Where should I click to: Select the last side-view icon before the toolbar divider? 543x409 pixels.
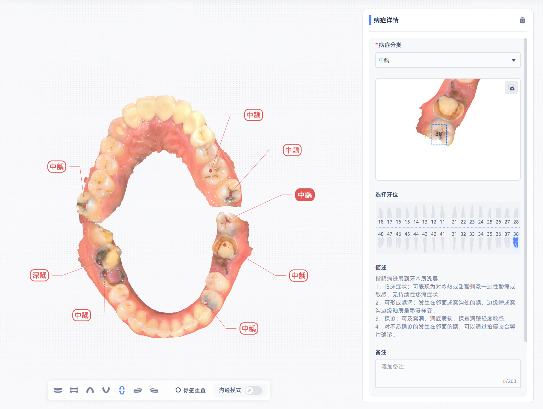tap(154, 390)
